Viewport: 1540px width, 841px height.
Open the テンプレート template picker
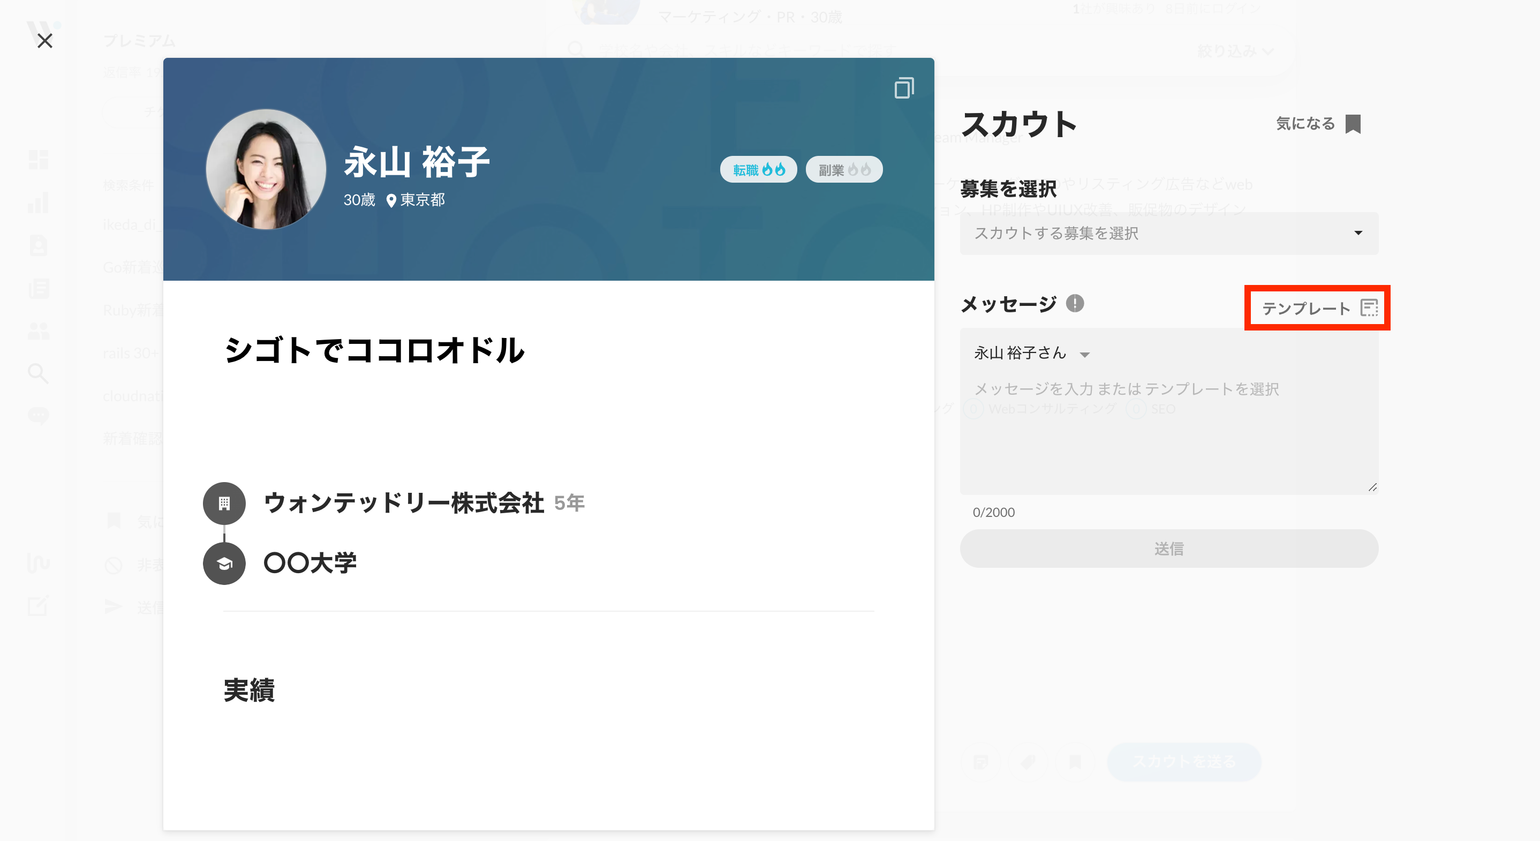pos(1317,308)
